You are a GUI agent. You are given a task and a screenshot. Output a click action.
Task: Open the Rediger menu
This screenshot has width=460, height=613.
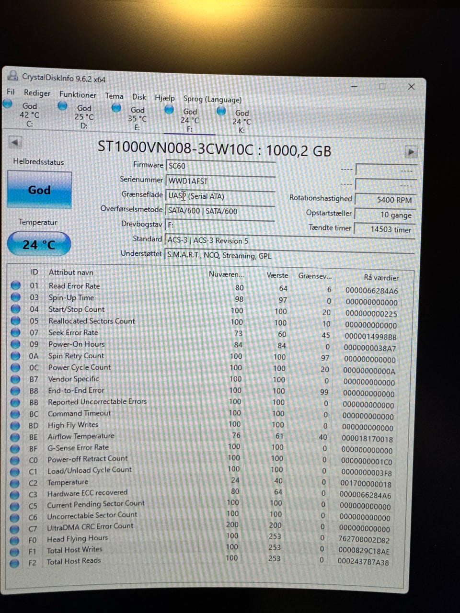pyautogui.click(x=37, y=93)
